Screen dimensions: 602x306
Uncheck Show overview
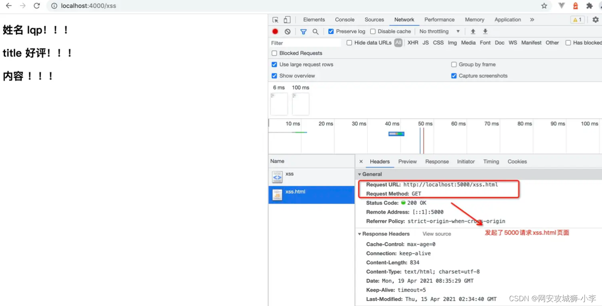coord(274,75)
